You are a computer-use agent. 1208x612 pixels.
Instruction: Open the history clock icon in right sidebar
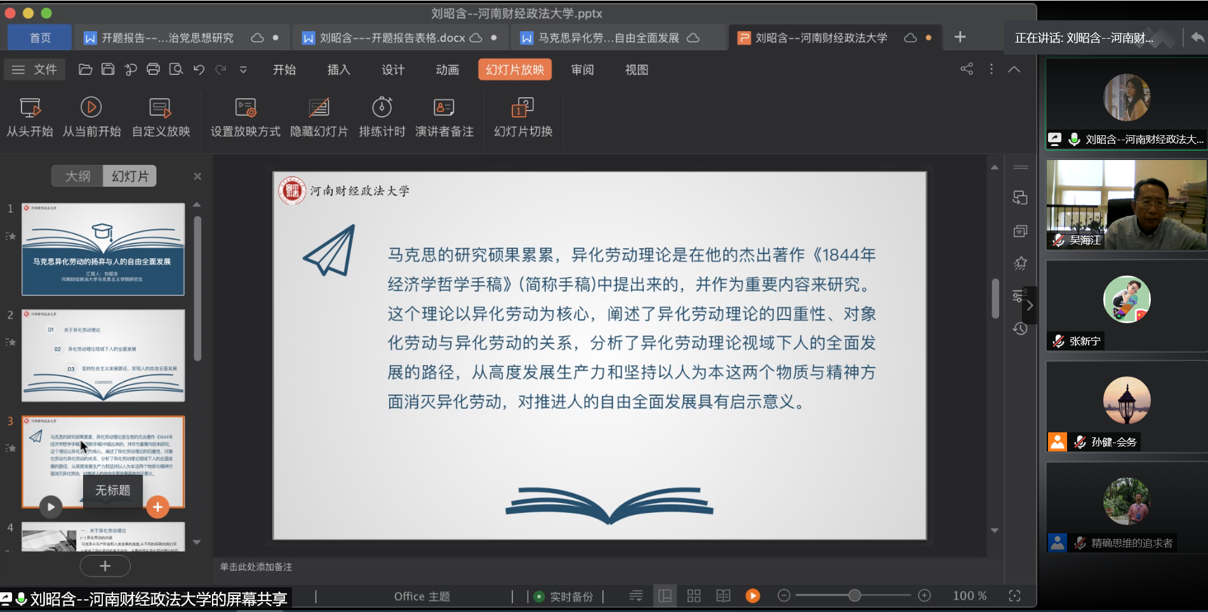(1020, 329)
